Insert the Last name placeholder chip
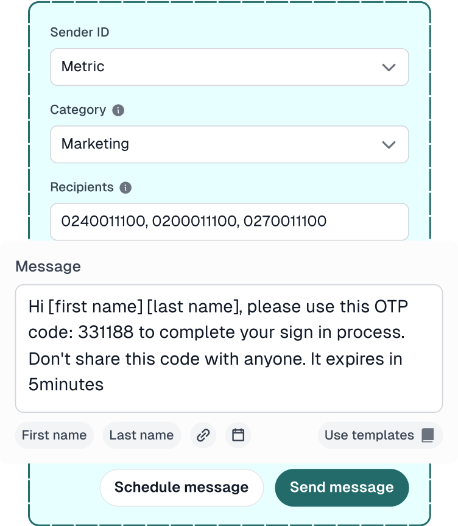This screenshot has height=526, width=458. (x=142, y=435)
